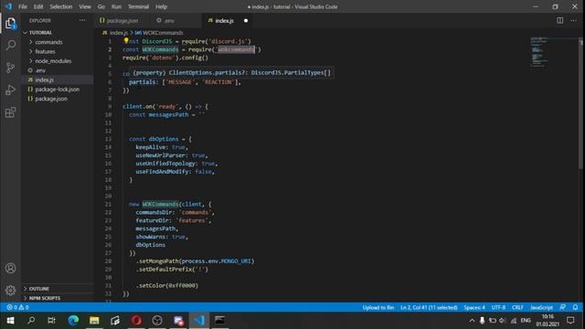Open the View menu

(x=85, y=6)
